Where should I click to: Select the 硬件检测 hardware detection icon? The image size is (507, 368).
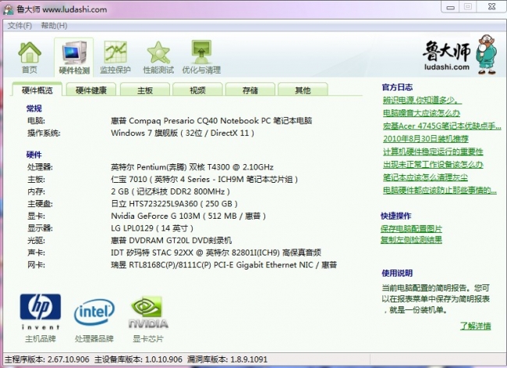coord(74,56)
